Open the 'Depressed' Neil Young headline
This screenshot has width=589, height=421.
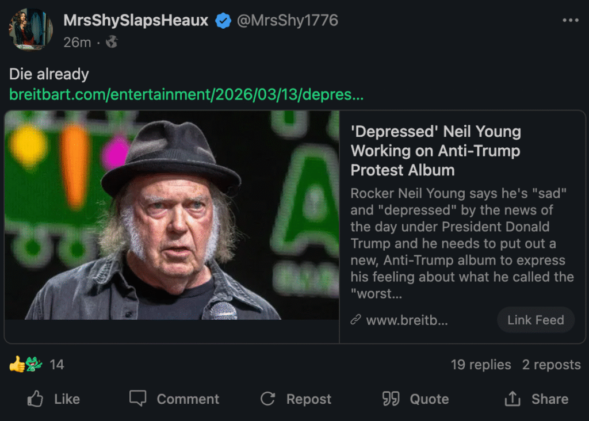coord(435,151)
